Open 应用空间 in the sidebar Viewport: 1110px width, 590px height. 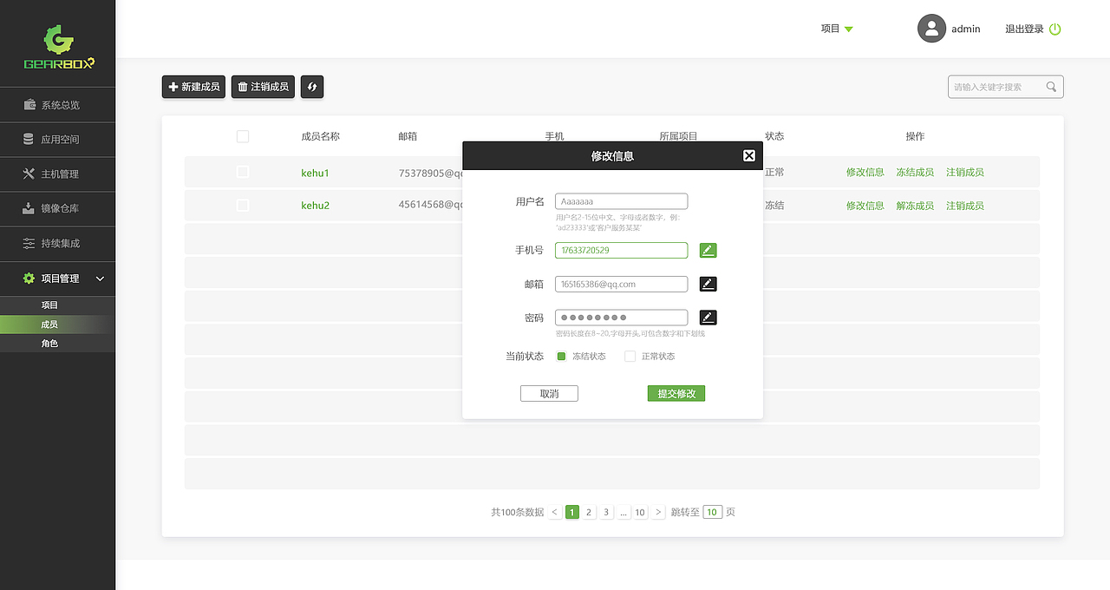tap(57, 140)
